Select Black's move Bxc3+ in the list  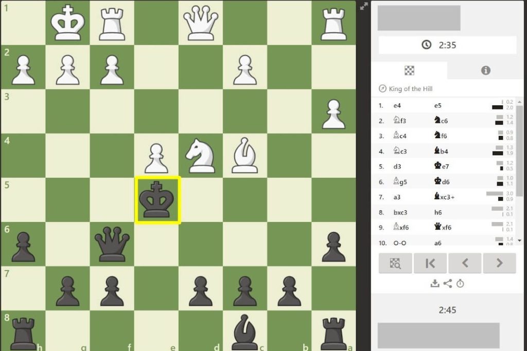444,197
